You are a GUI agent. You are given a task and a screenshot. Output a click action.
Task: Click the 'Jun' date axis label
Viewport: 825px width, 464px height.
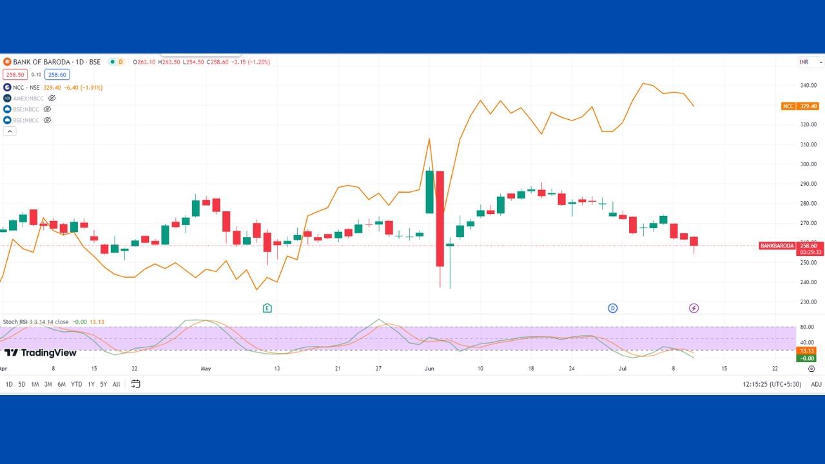[429, 369]
